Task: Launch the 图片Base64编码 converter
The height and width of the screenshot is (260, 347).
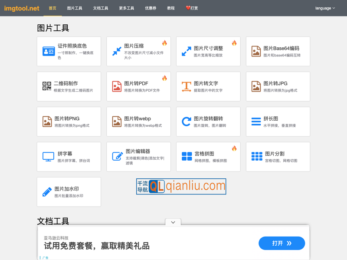Action: tap(278, 51)
